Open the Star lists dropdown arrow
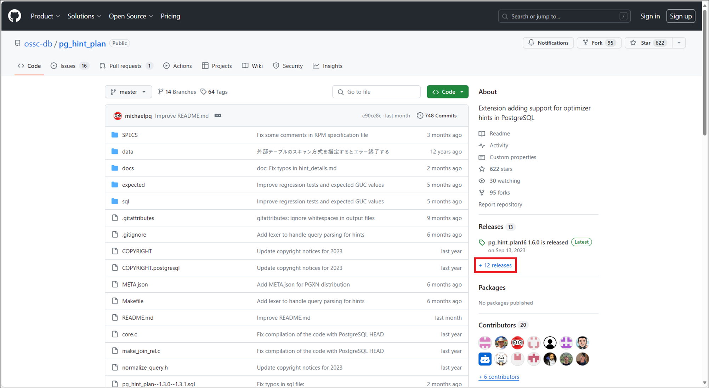The height and width of the screenshot is (388, 709). [679, 43]
